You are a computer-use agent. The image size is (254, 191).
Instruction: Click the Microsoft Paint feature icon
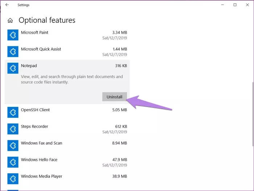13,35
